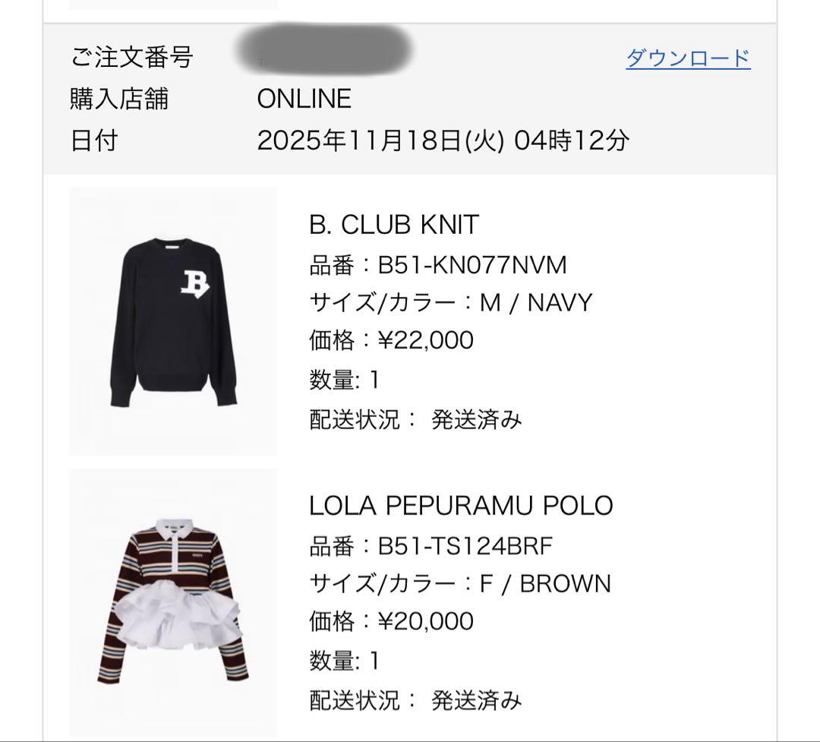Screen dimensions: 820x742
Task: Select the ONLINE store value
Action: coord(304,97)
